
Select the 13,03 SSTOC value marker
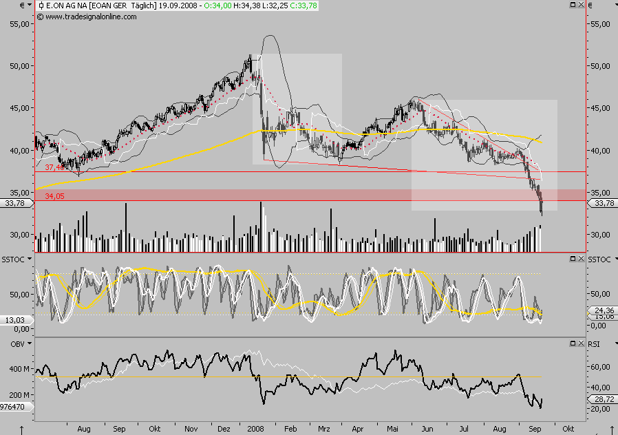click(x=16, y=320)
